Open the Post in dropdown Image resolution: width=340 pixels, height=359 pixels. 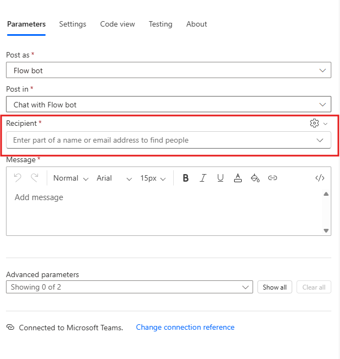[168, 105]
